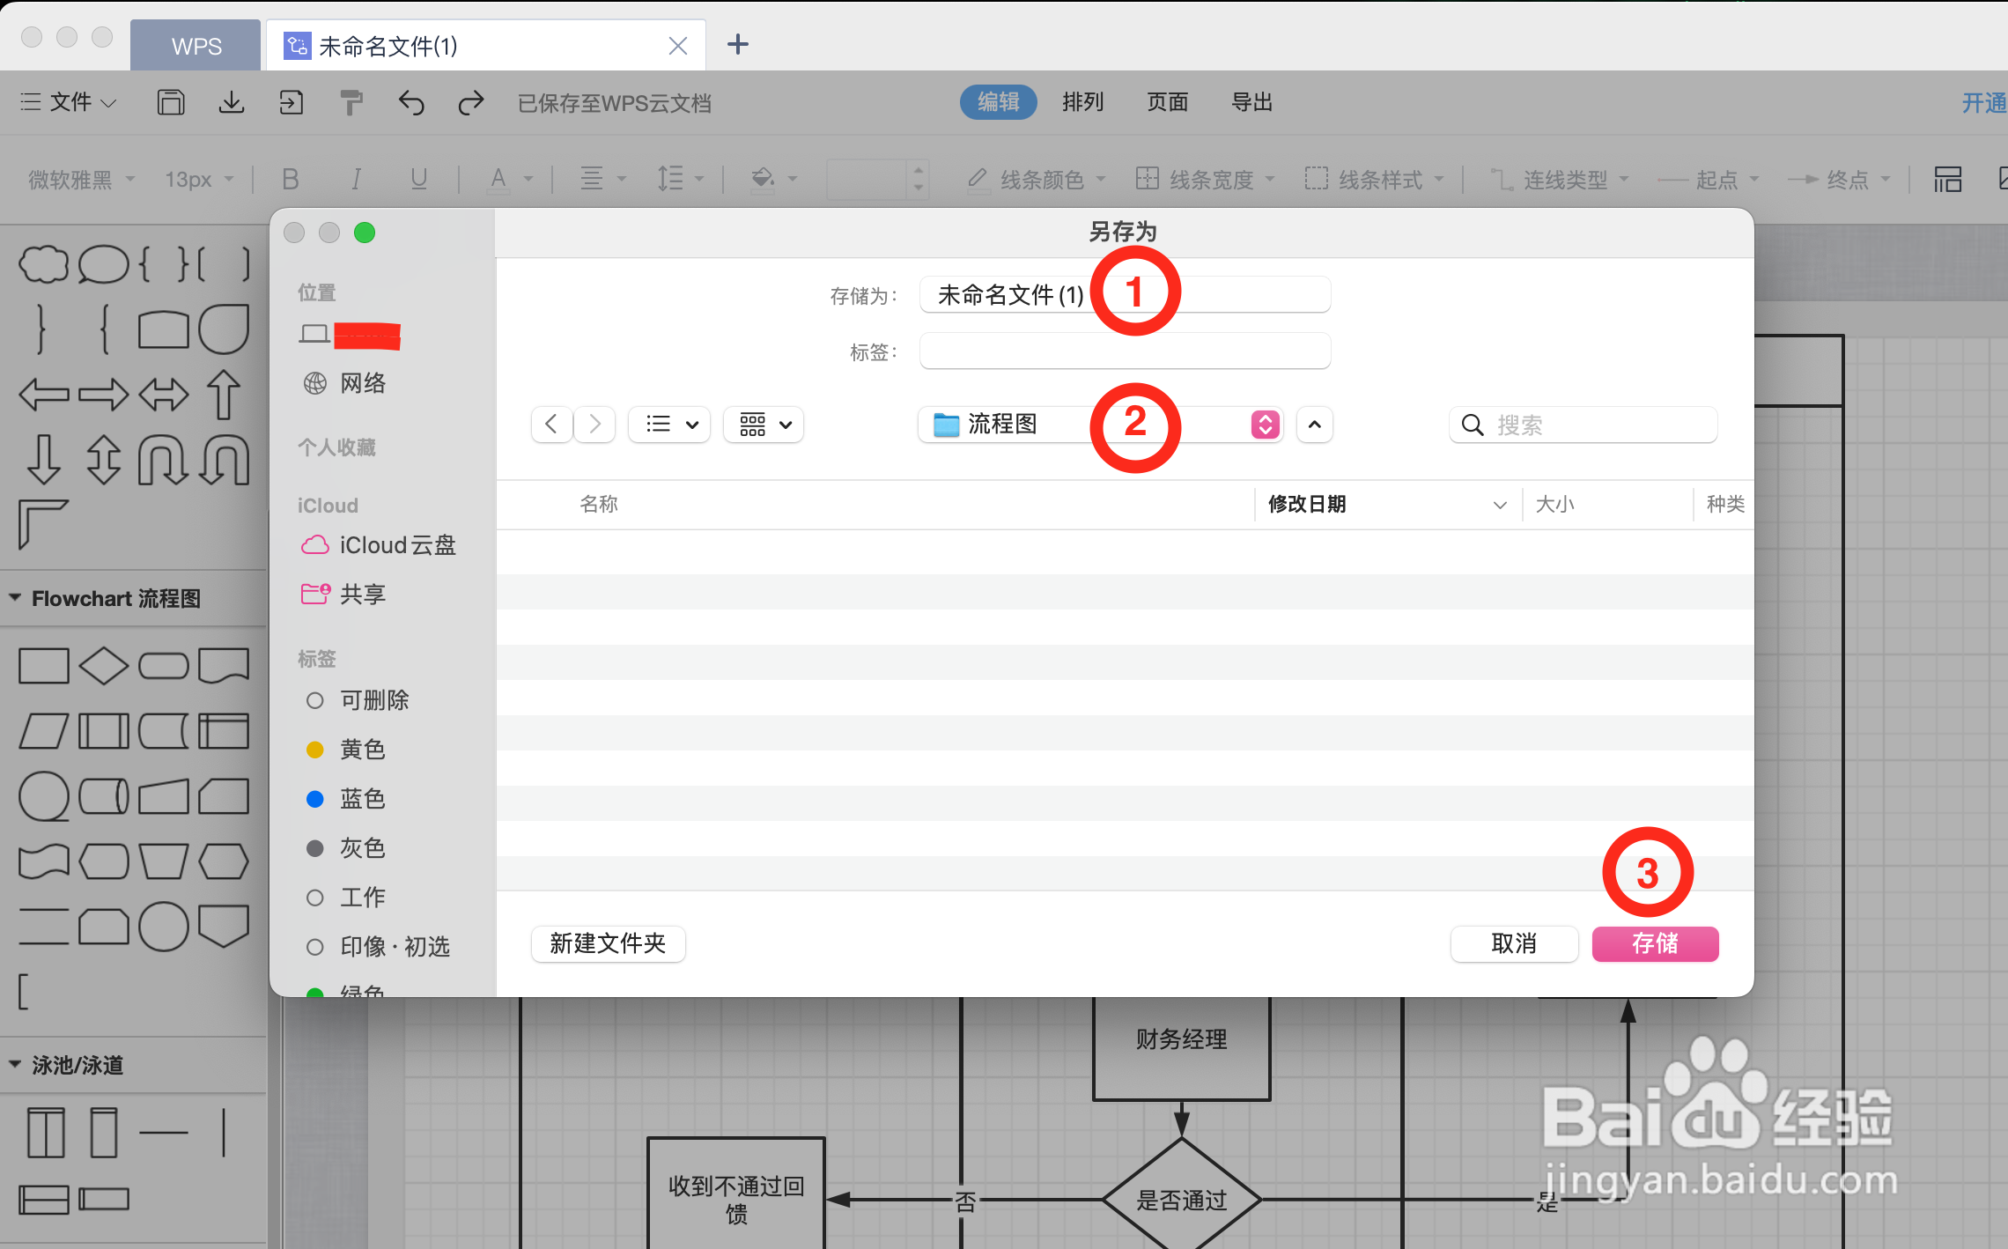Click the format painter icon
This screenshot has height=1249, width=2008.
[351, 103]
